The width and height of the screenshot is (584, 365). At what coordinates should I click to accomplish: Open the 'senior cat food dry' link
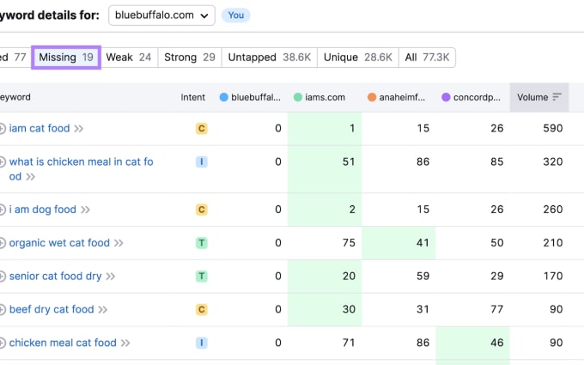click(55, 276)
